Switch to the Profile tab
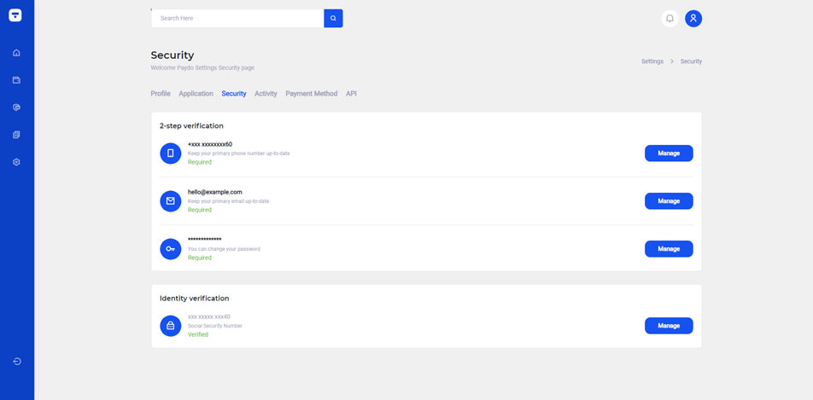Screen dimensions: 813x400 coord(161,94)
